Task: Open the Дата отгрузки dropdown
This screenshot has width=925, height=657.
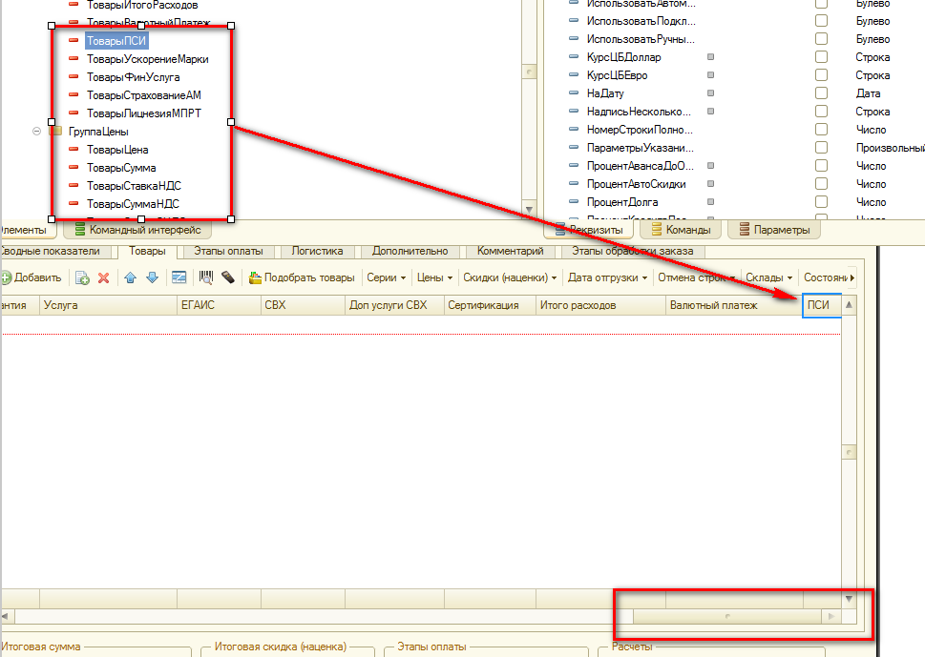Action: click(x=608, y=277)
